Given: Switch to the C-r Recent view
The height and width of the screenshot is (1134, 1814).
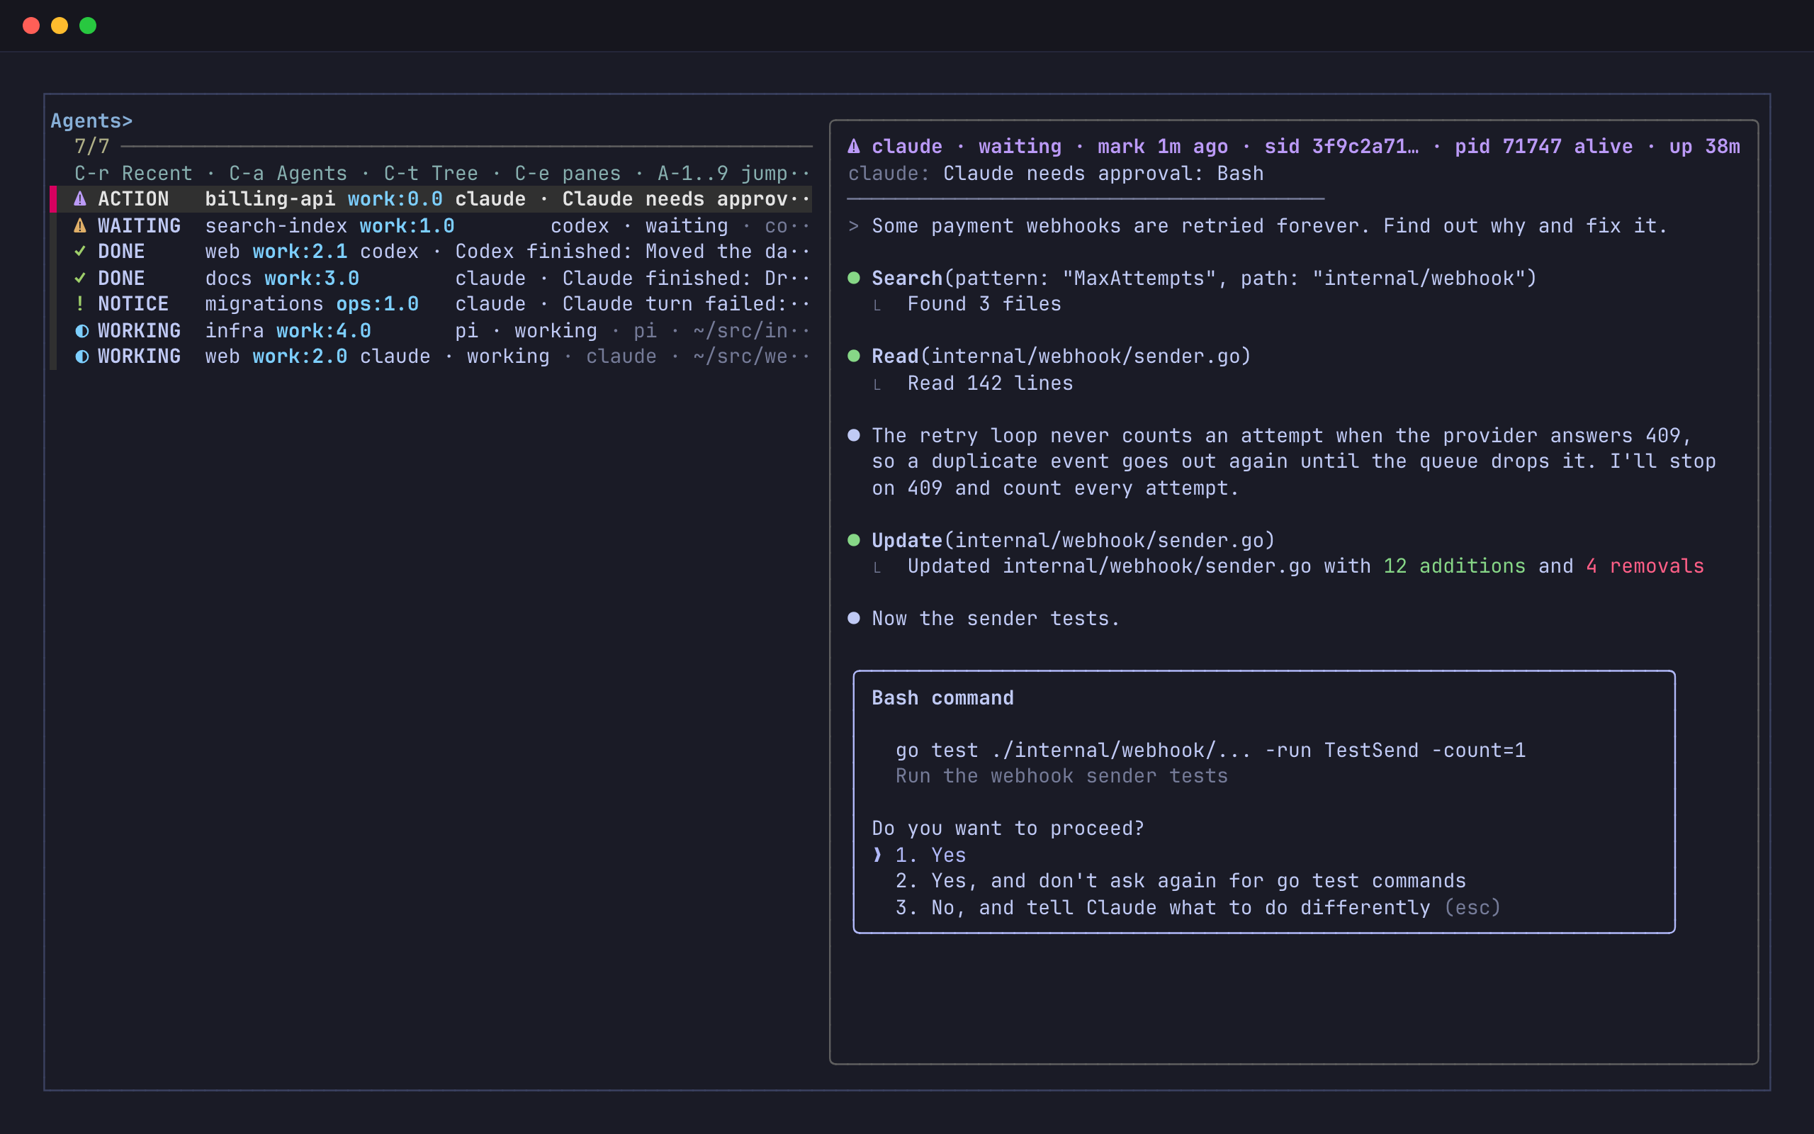Looking at the screenshot, I should tap(133, 173).
